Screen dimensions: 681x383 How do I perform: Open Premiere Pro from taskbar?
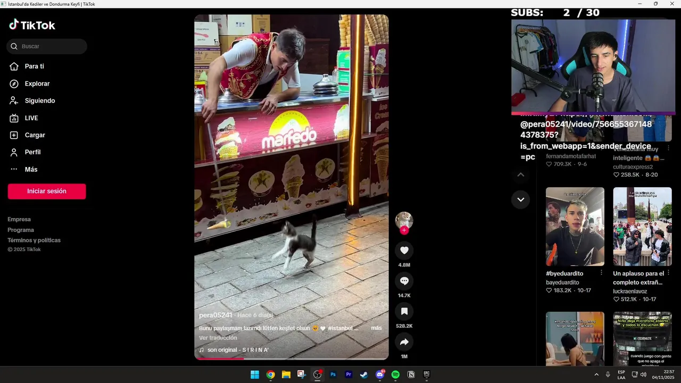348,374
